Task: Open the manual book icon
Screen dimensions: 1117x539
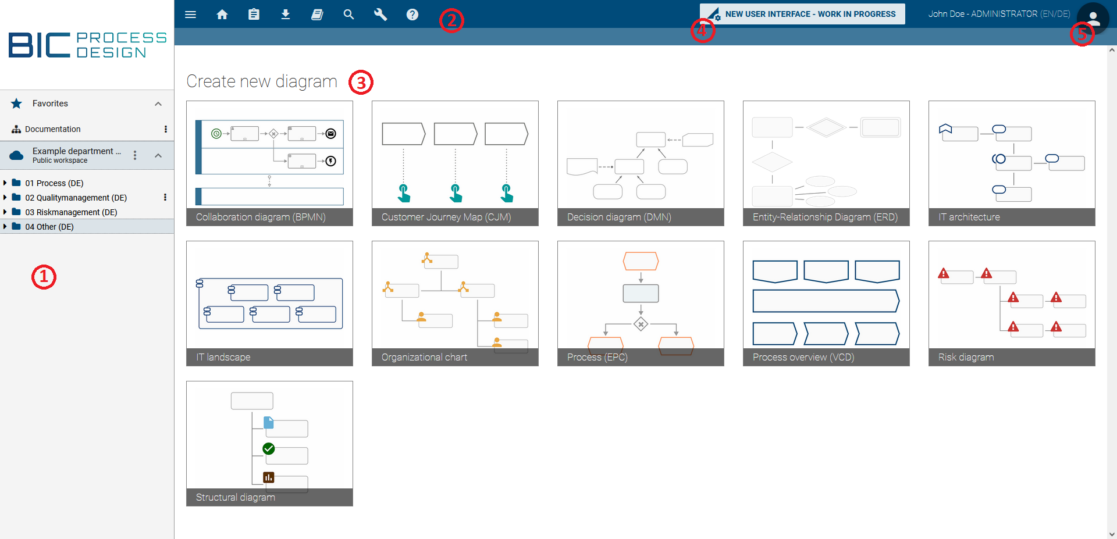Action: pyautogui.click(x=317, y=14)
